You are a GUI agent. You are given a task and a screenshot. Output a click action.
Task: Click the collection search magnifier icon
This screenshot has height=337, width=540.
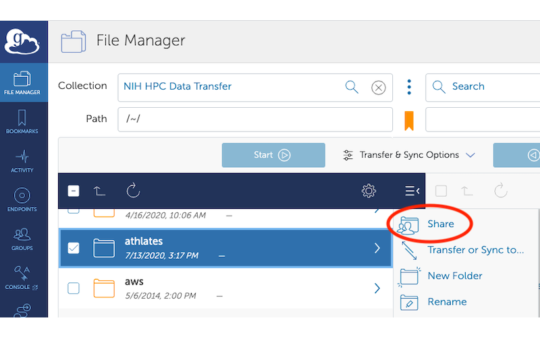[x=352, y=86]
